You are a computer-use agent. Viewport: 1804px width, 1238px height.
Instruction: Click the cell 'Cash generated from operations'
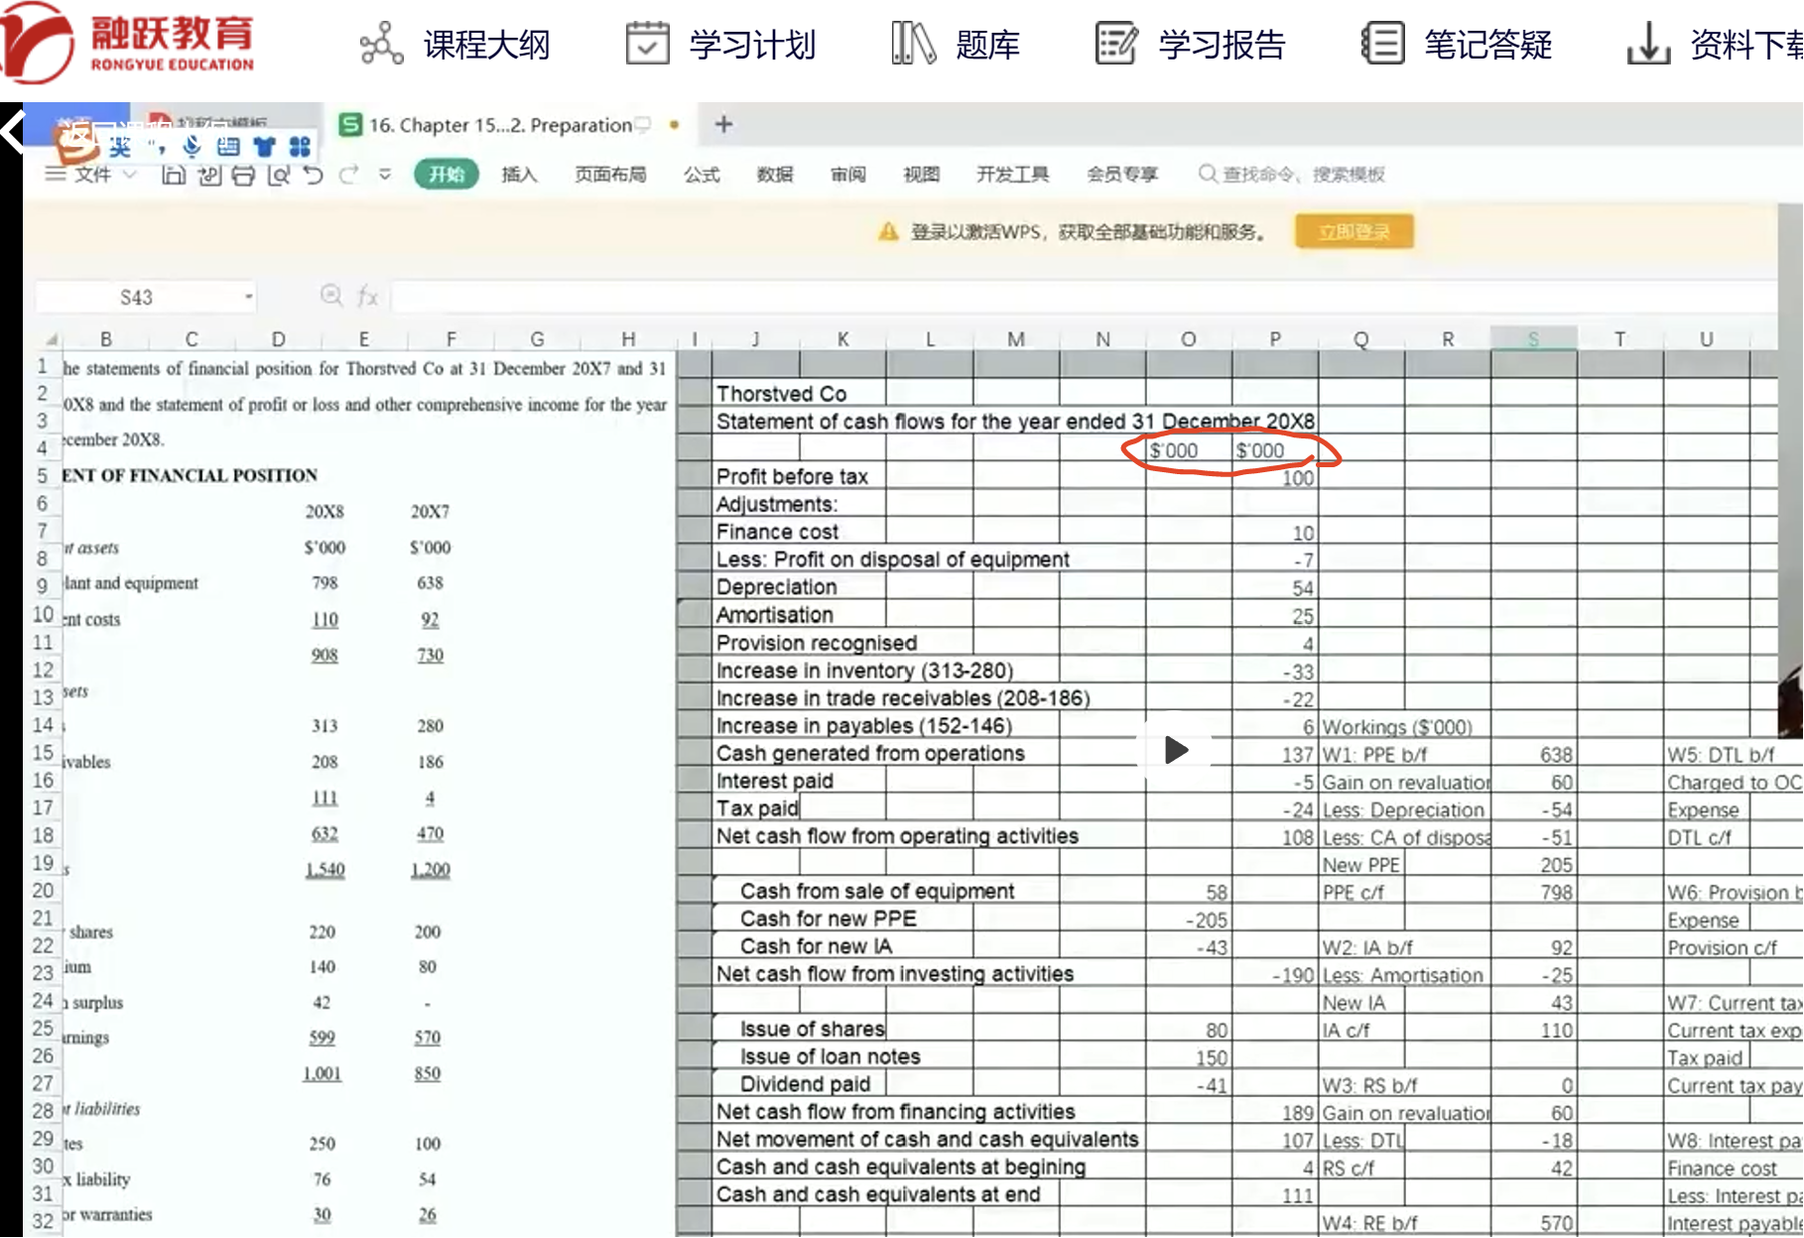(870, 753)
